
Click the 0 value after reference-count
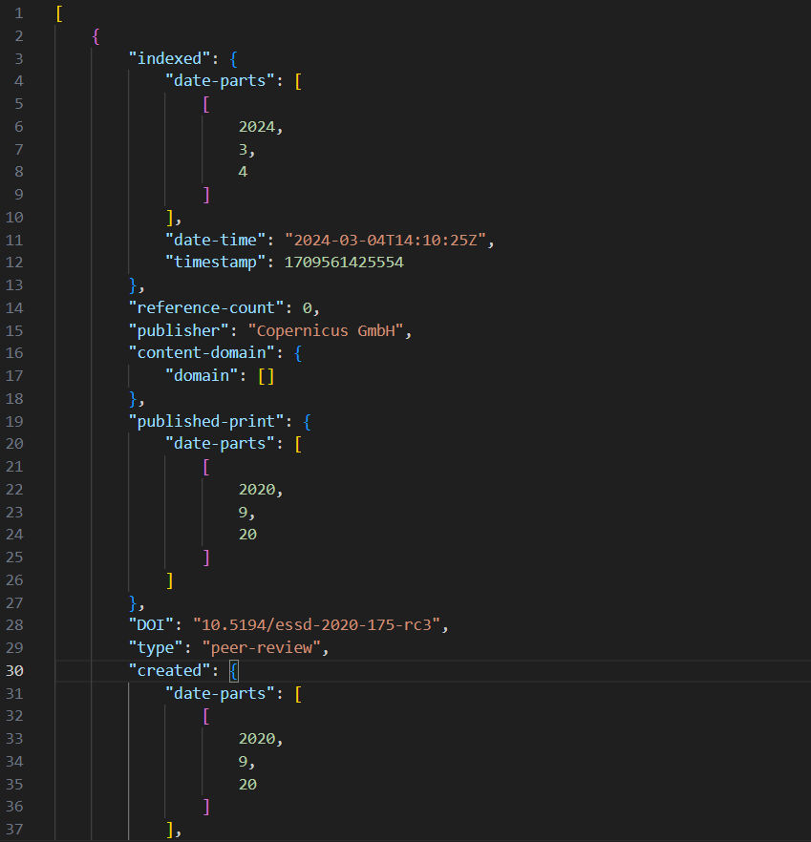pyautogui.click(x=307, y=308)
